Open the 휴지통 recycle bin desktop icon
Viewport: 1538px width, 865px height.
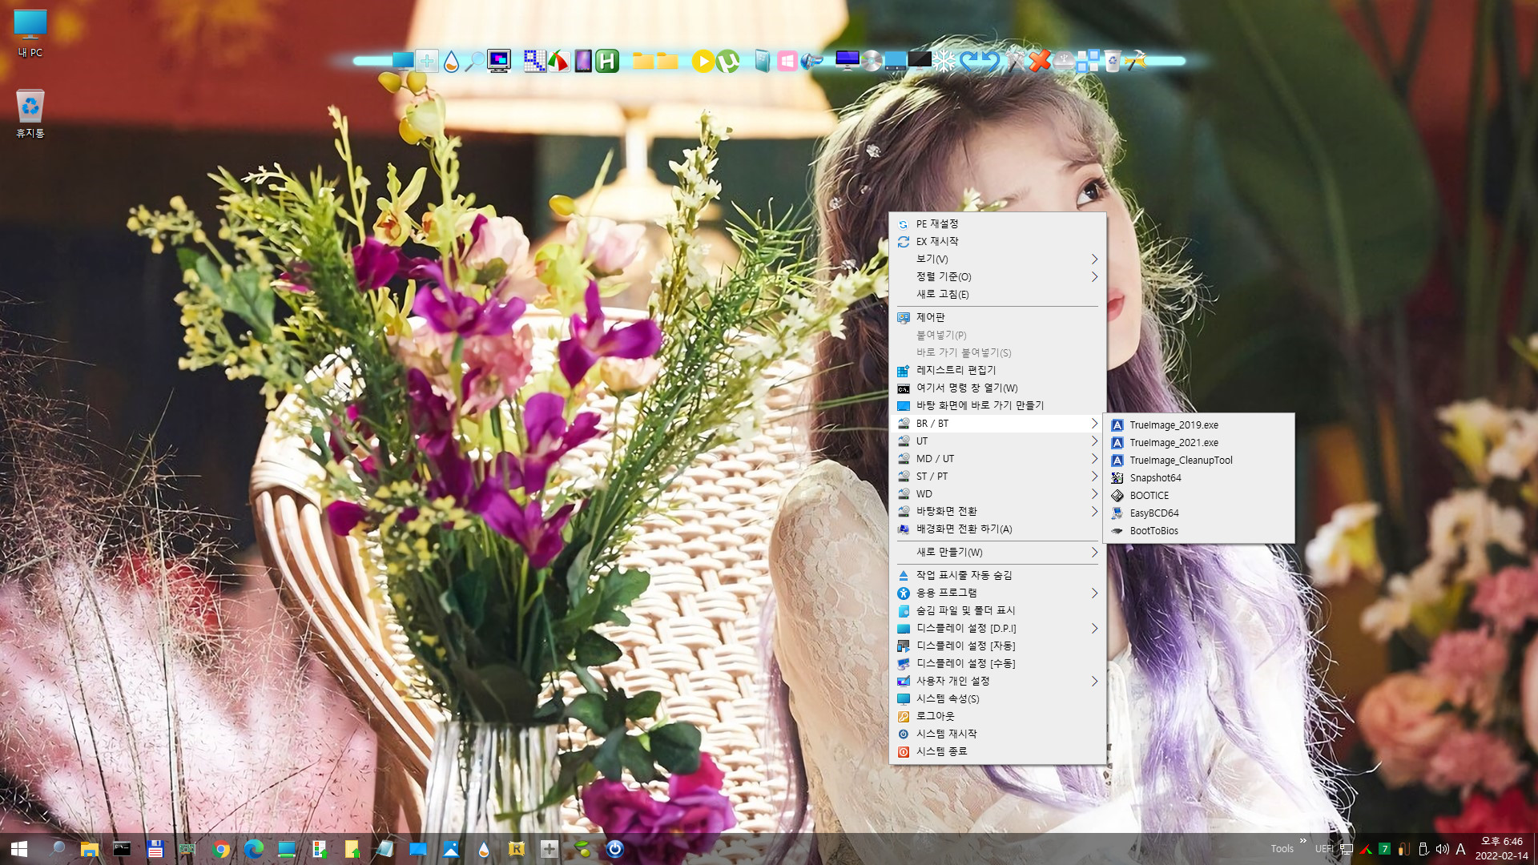30,113
